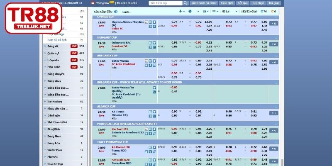Expand more bets for KF Tirana match

[x=273, y=113]
